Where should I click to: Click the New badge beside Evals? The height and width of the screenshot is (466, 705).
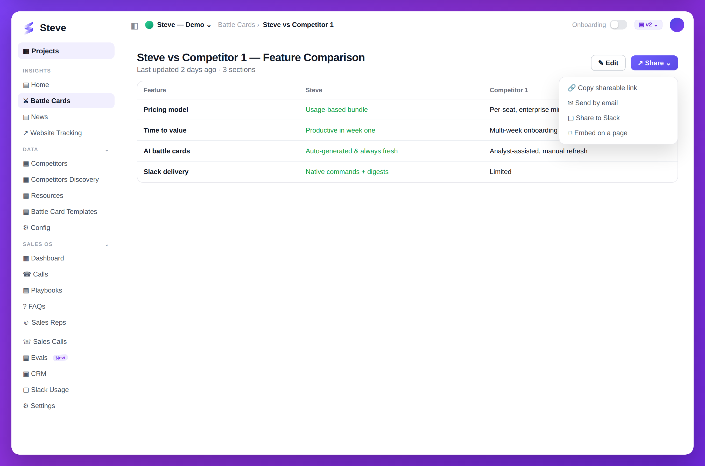[60, 358]
